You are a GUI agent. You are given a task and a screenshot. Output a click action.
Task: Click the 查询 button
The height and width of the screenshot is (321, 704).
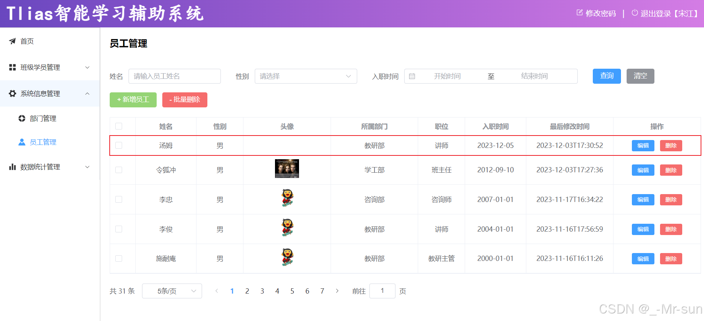click(x=607, y=76)
